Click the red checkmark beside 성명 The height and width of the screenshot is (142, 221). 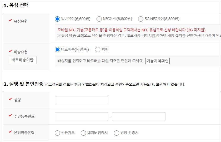(x=10, y=99)
